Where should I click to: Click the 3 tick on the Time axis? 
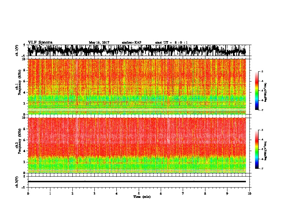click(x=94, y=194)
